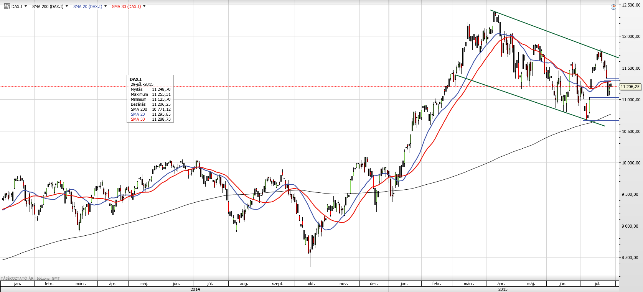Click the Időzóna: GMT timezone text
Screen dimensions: 643x292
[48, 279]
